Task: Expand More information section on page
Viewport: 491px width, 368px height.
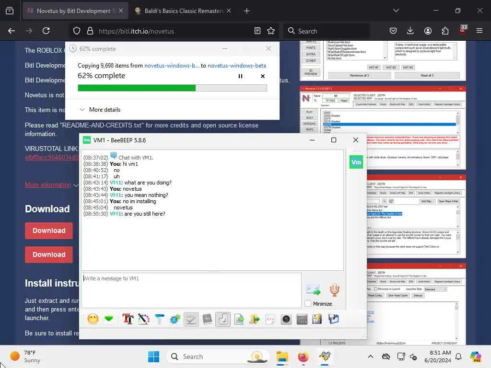Action: coord(51,185)
